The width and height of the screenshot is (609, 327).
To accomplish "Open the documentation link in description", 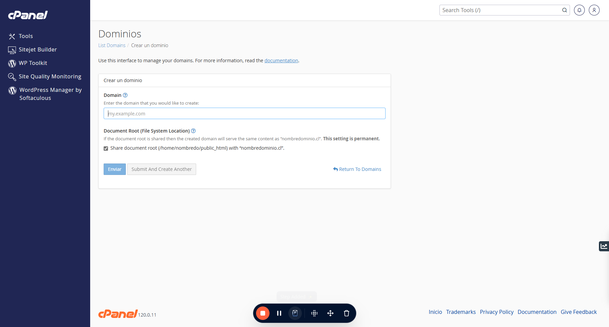I will pyautogui.click(x=281, y=61).
